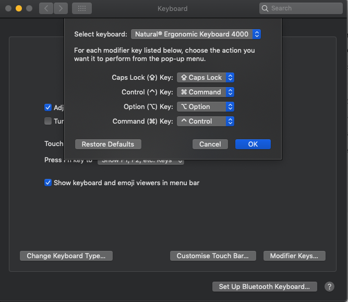Open the Select keyboard dropdown
Viewport: 348px width, 302px height.
[196, 34]
